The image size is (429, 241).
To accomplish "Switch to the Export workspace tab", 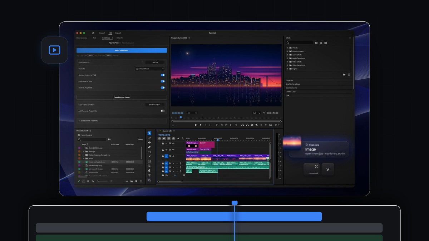I will [x=118, y=33].
